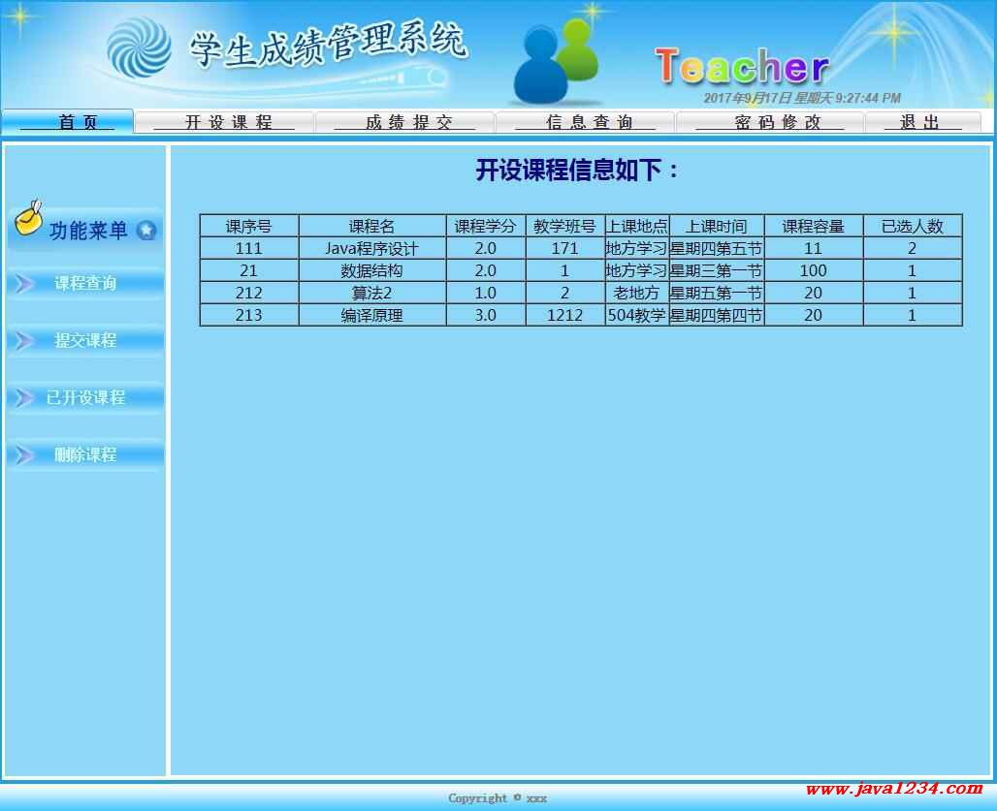Go to the 成绩提交 tab

click(405, 122)
